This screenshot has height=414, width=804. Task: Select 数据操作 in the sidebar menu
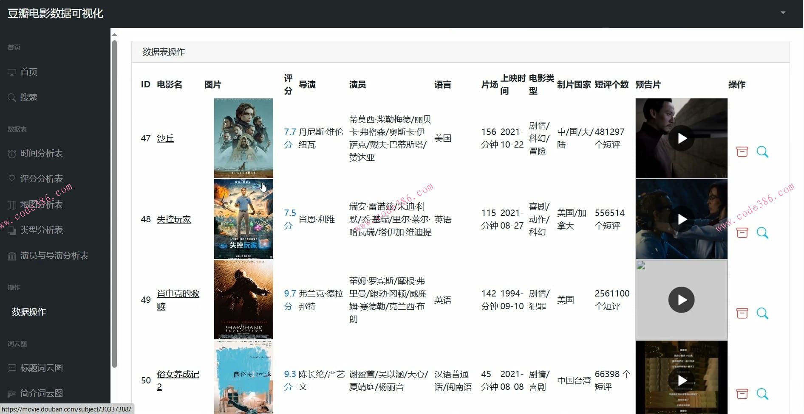coord(28,312)
